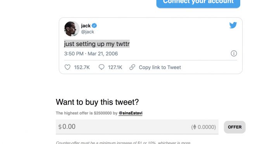Open the tweet info circle icon
Screen dimensions: 279x144
pos(234,53)
